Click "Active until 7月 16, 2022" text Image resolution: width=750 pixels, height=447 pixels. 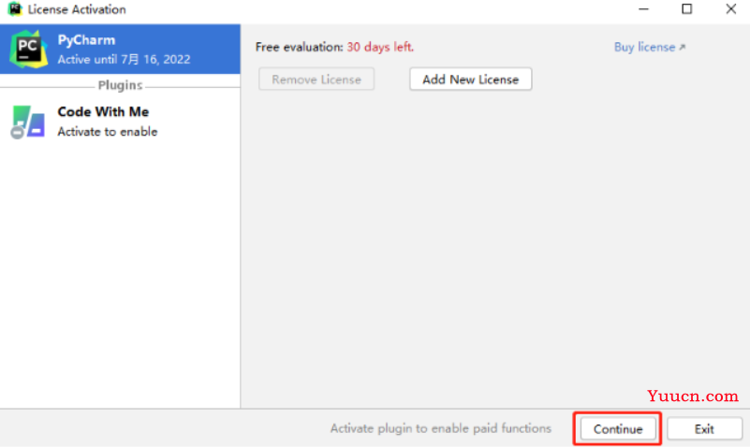click(x=124, y=59)
